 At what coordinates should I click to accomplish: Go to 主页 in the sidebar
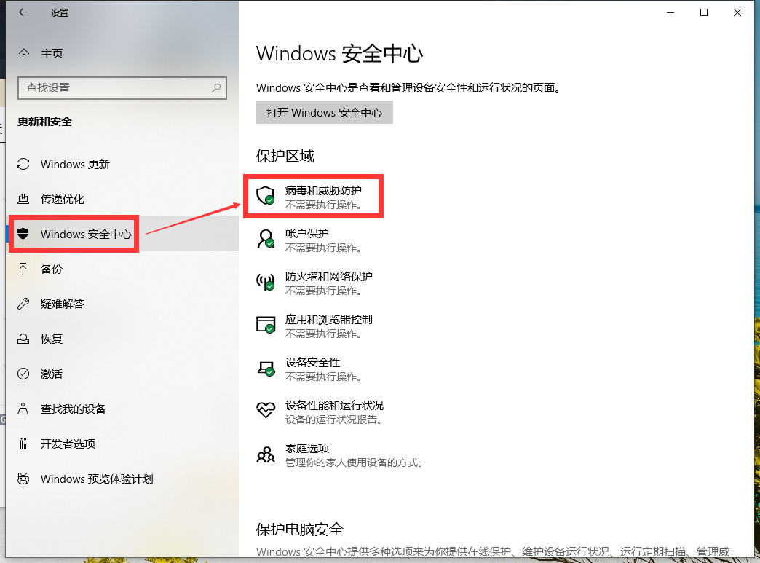pos(122,54)
